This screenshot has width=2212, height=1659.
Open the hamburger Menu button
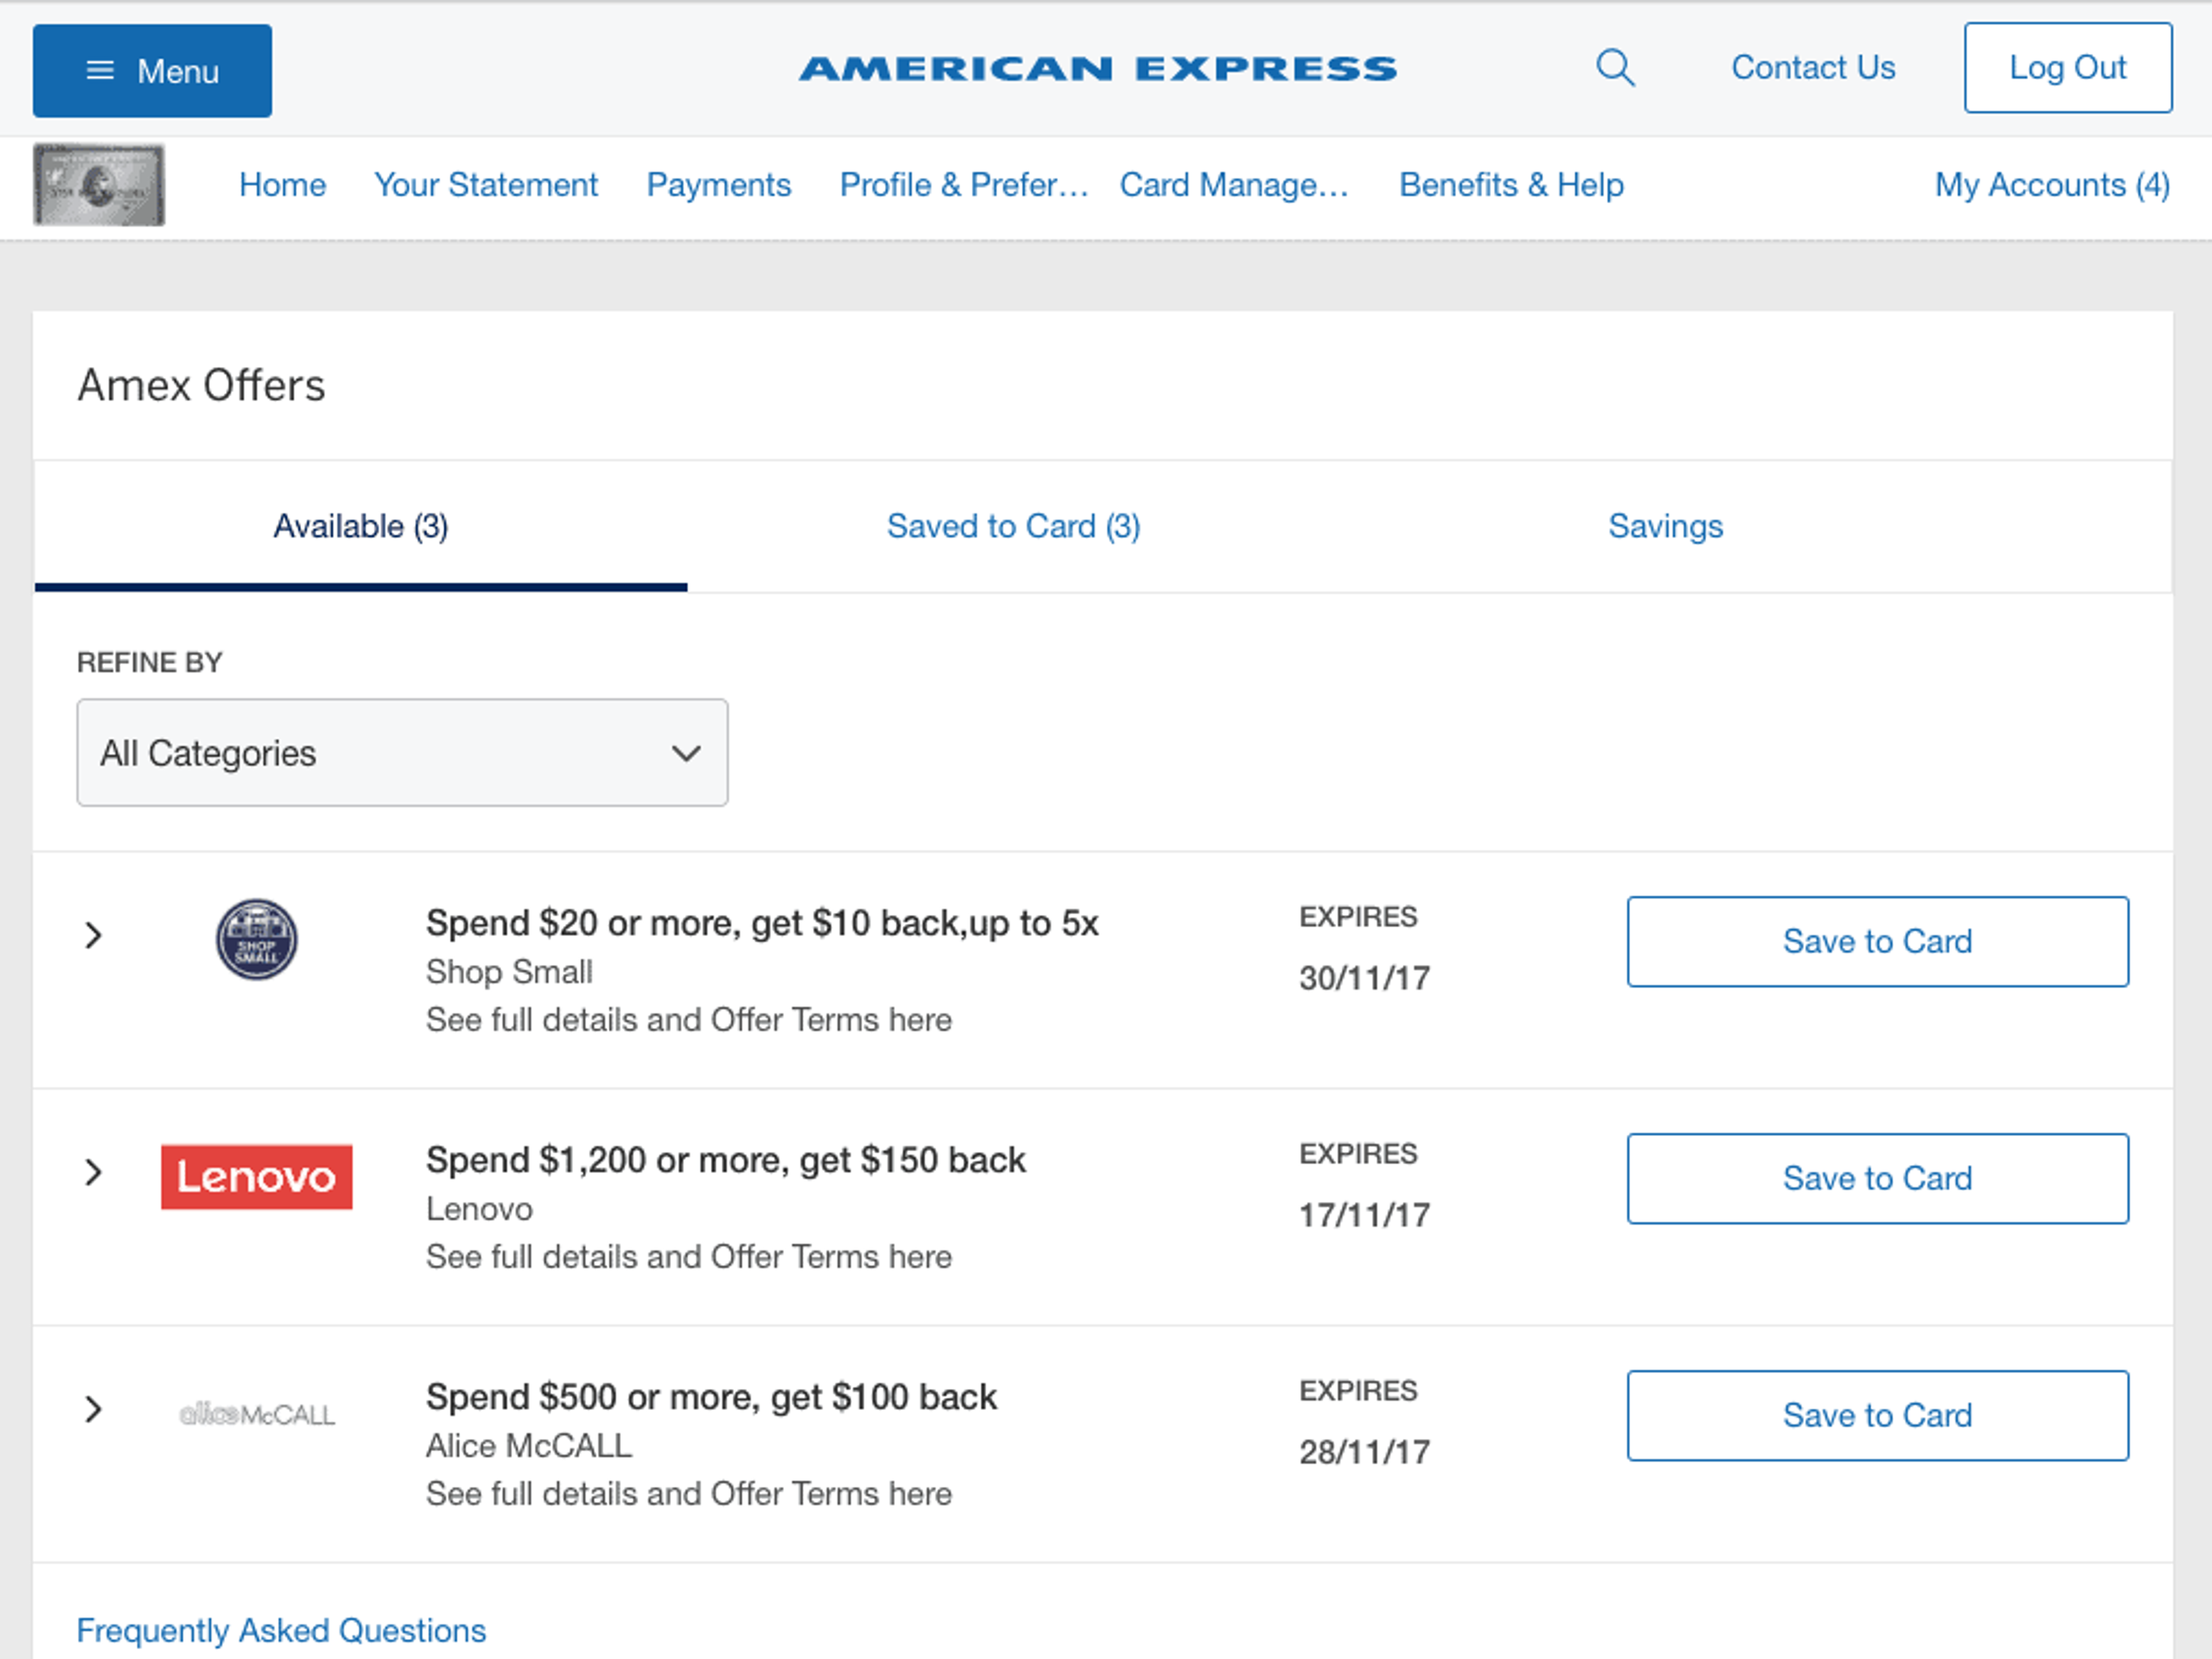[152, 71]
